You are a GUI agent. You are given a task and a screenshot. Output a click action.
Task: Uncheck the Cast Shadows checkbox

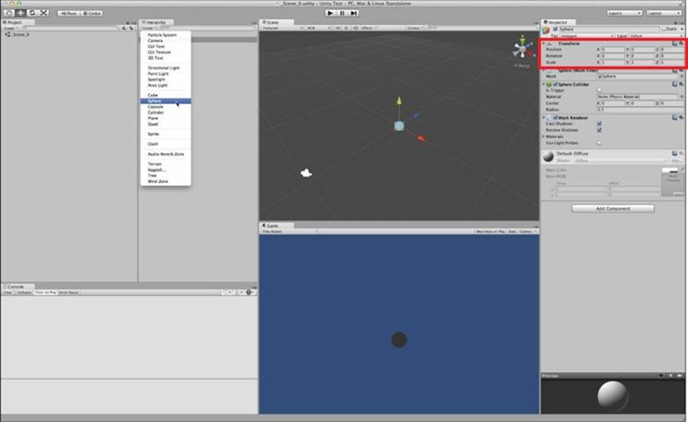pos(599,124)
